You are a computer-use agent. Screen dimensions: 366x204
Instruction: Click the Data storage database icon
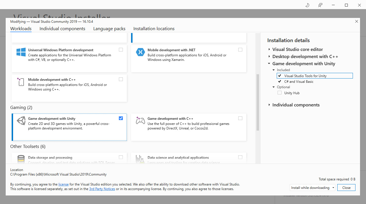(x=21, y=159)
